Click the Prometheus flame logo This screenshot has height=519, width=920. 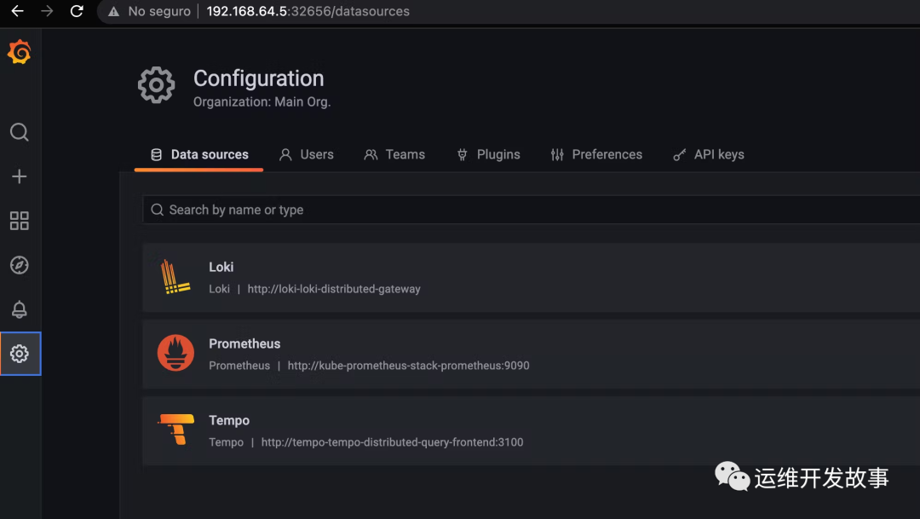(x=175, y=354)
